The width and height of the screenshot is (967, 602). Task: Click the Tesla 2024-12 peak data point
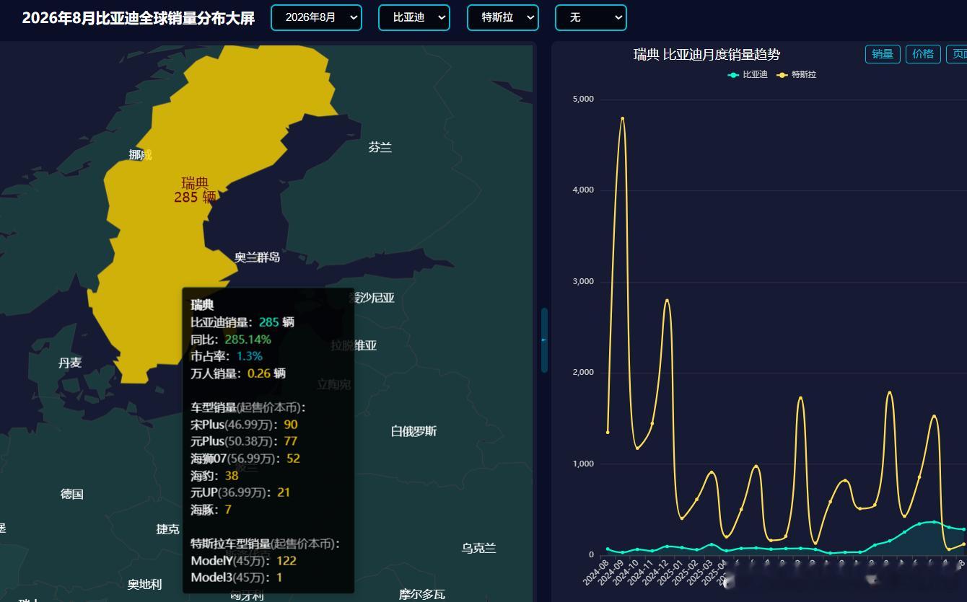pos(667,300)
